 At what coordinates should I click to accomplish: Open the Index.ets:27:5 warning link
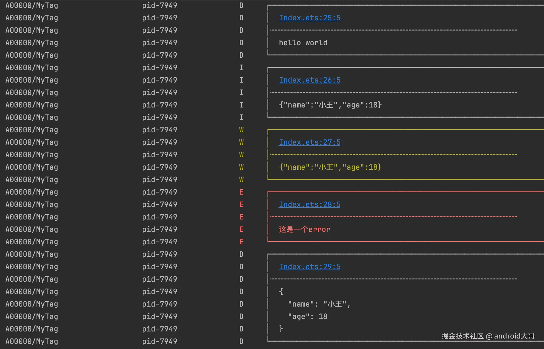coord(309,142)
